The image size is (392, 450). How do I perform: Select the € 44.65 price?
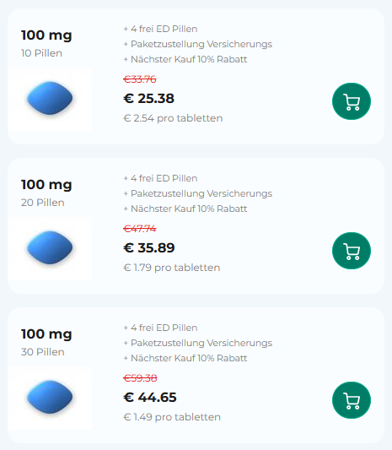coord(150,397)
